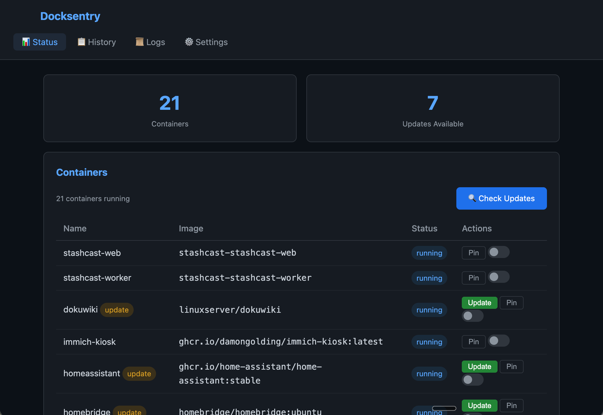This screenshot has height=415, width=603.
Task: Click the homeassistant update badge
Action: coord(139,374)
